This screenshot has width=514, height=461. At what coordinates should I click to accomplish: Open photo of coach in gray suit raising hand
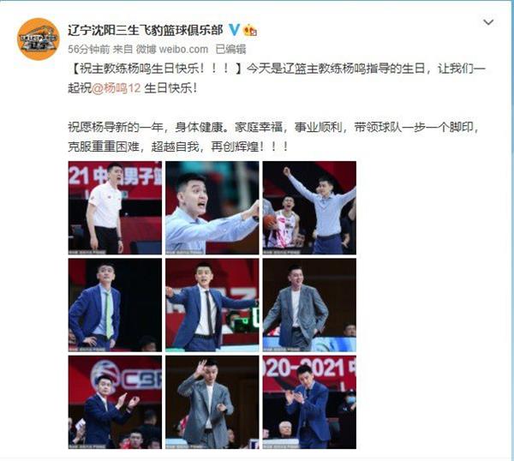[x=212, y=403]
